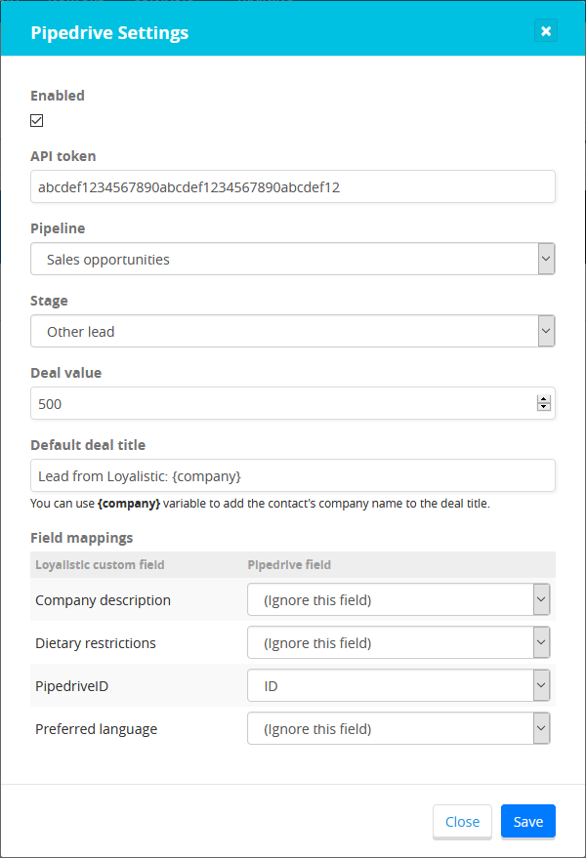Click the Preferred language dropdown arrow

(540, 728)
